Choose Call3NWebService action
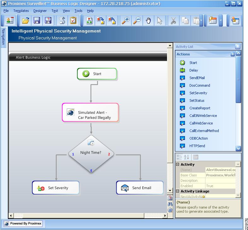 pyautogui.click(x=203, y=116)
